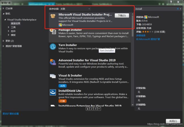
Task: Open 更改扩展的设置 link
Action: (x=11, y=114)
